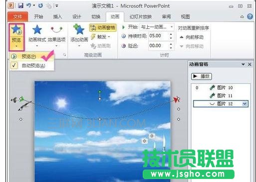Open the Customize Quick Access Toolbar arrow
256x182 pixels.
pos(57,6)
